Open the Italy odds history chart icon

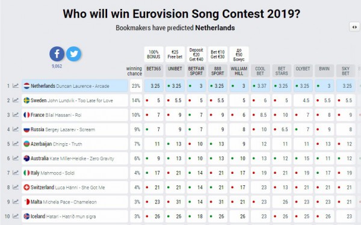[x=16, y=173]
